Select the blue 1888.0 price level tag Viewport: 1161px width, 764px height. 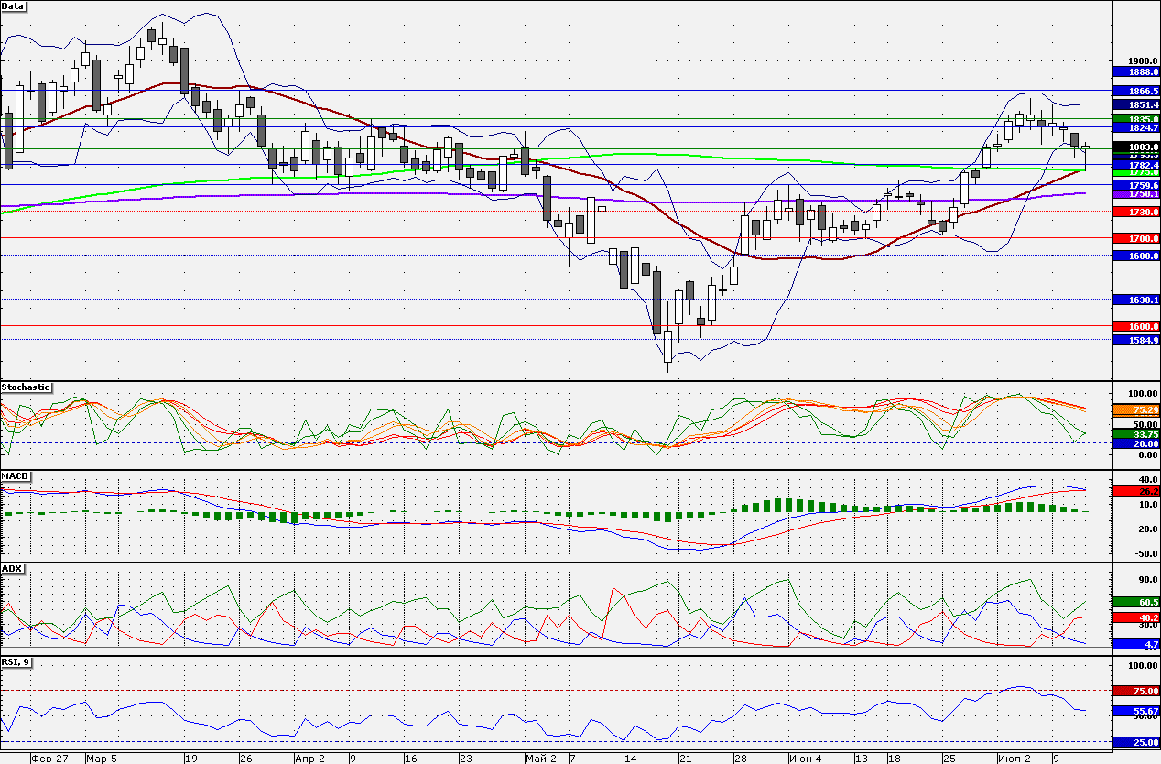click(1136, 71)
